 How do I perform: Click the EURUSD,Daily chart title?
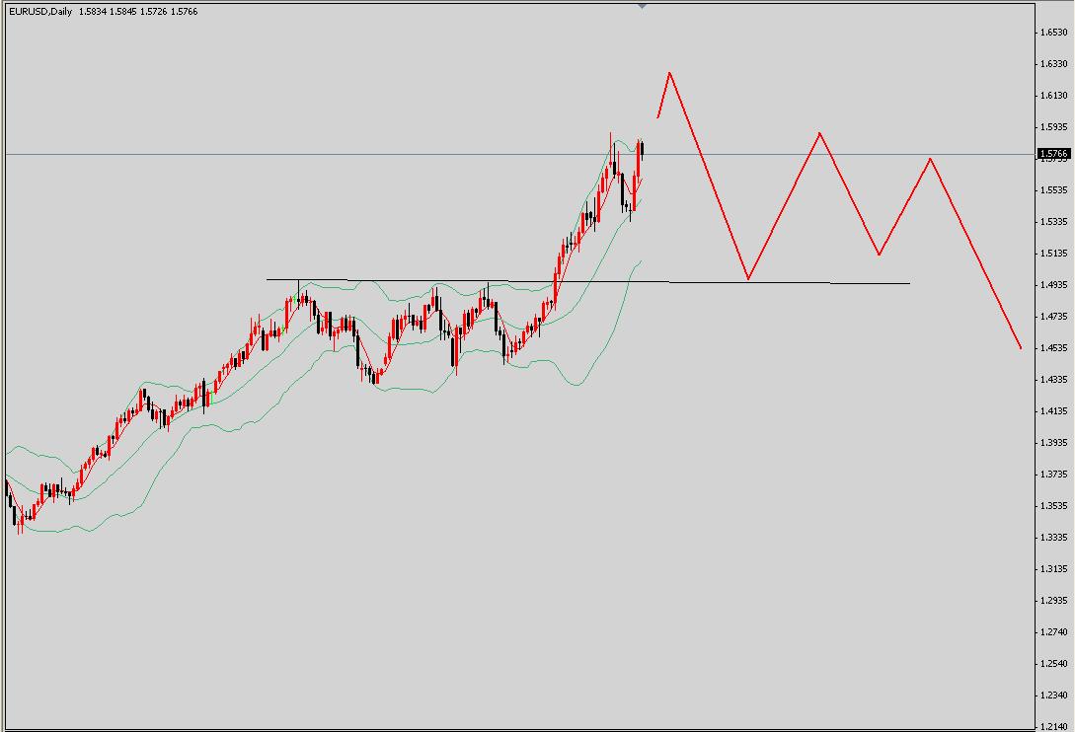click(x=40, y=12)
